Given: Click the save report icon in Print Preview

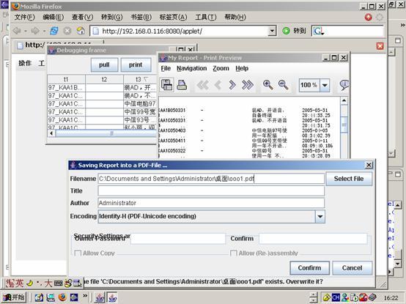Looking at the screenshot, I should point(167,84).
